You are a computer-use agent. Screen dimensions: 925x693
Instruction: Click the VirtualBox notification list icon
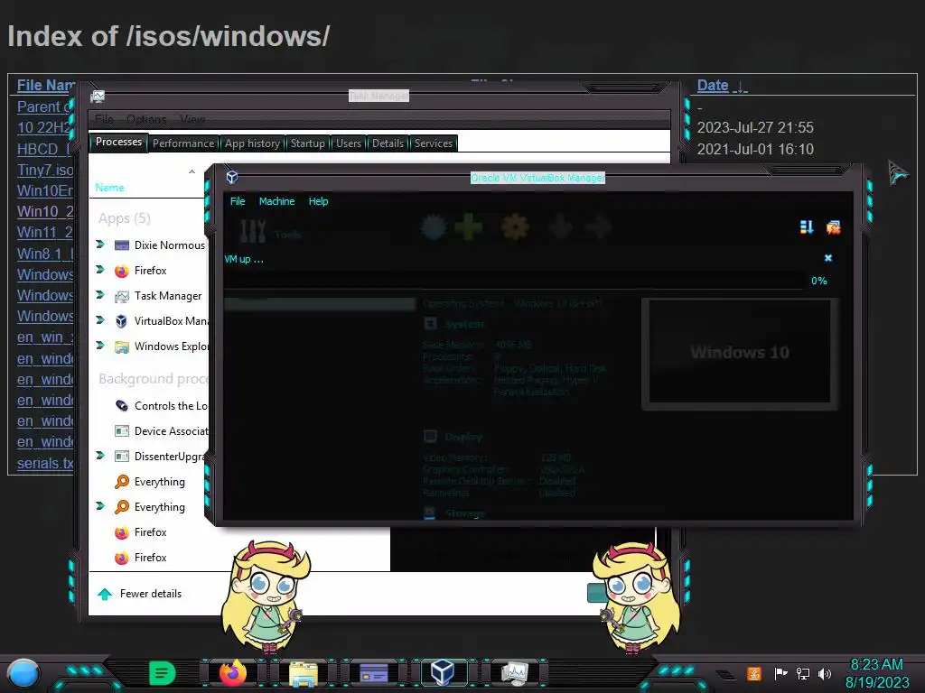pos(807,226)
